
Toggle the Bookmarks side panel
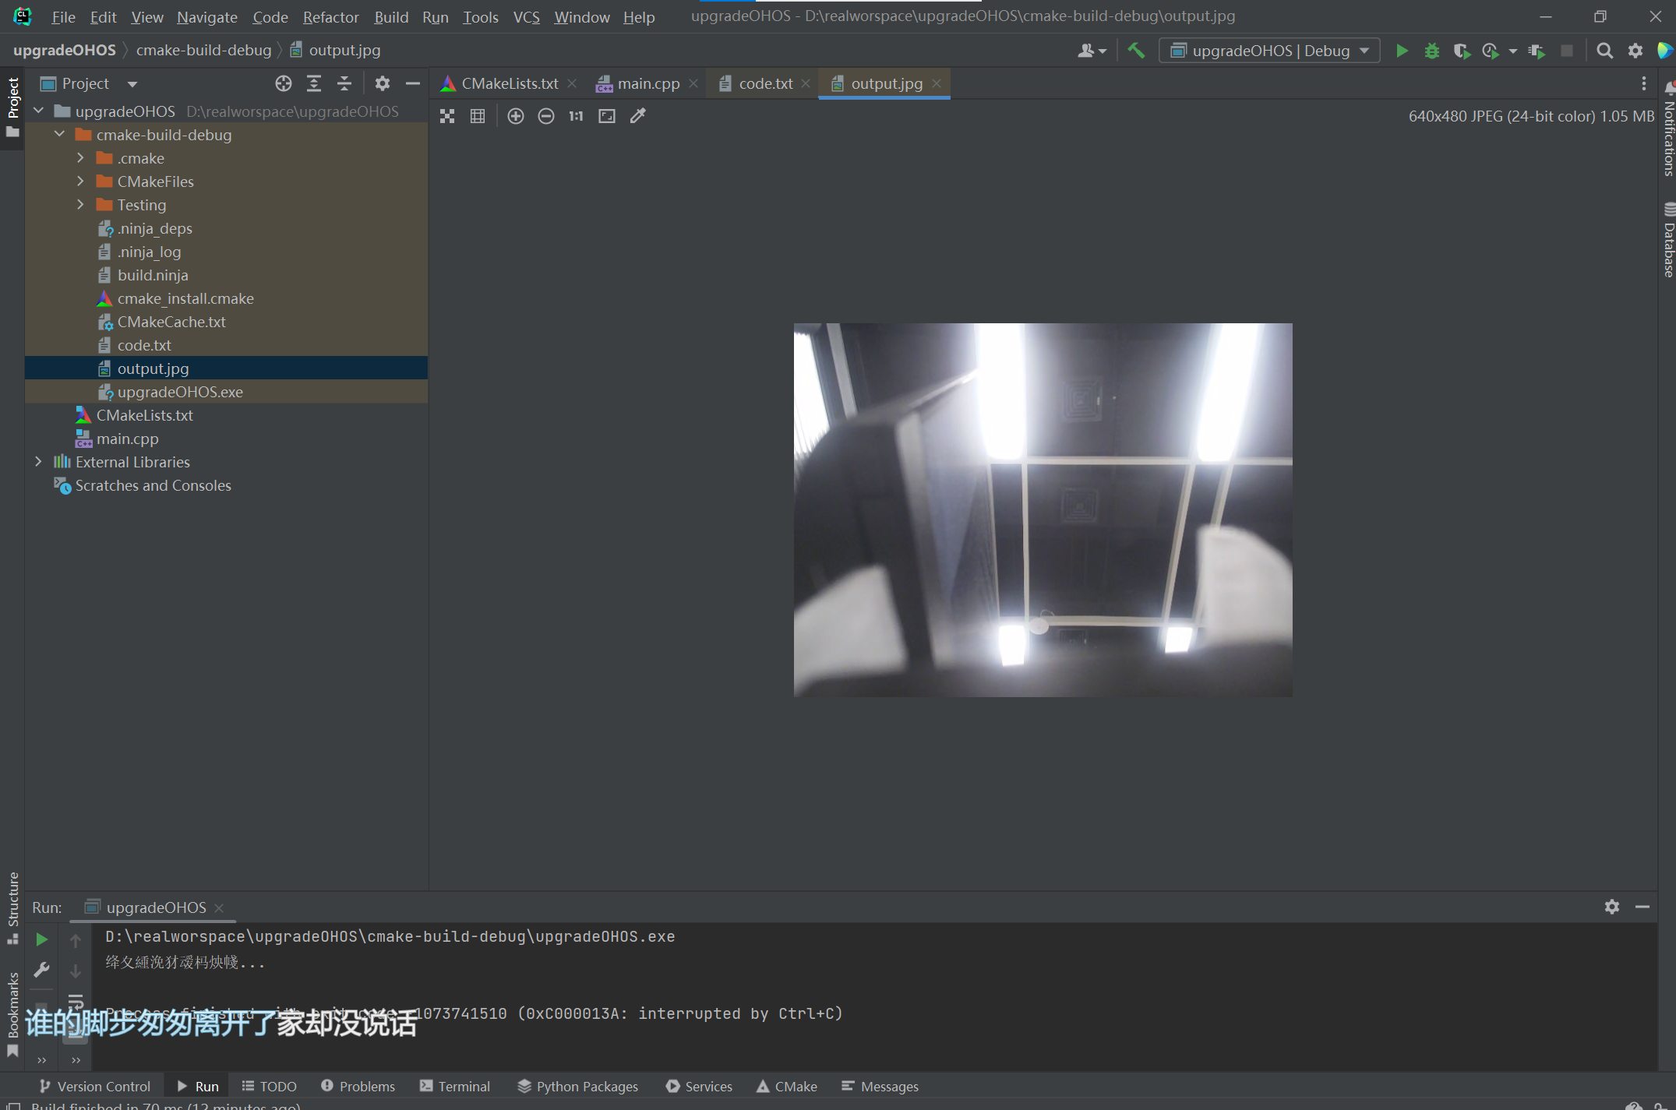(12, 1014)
